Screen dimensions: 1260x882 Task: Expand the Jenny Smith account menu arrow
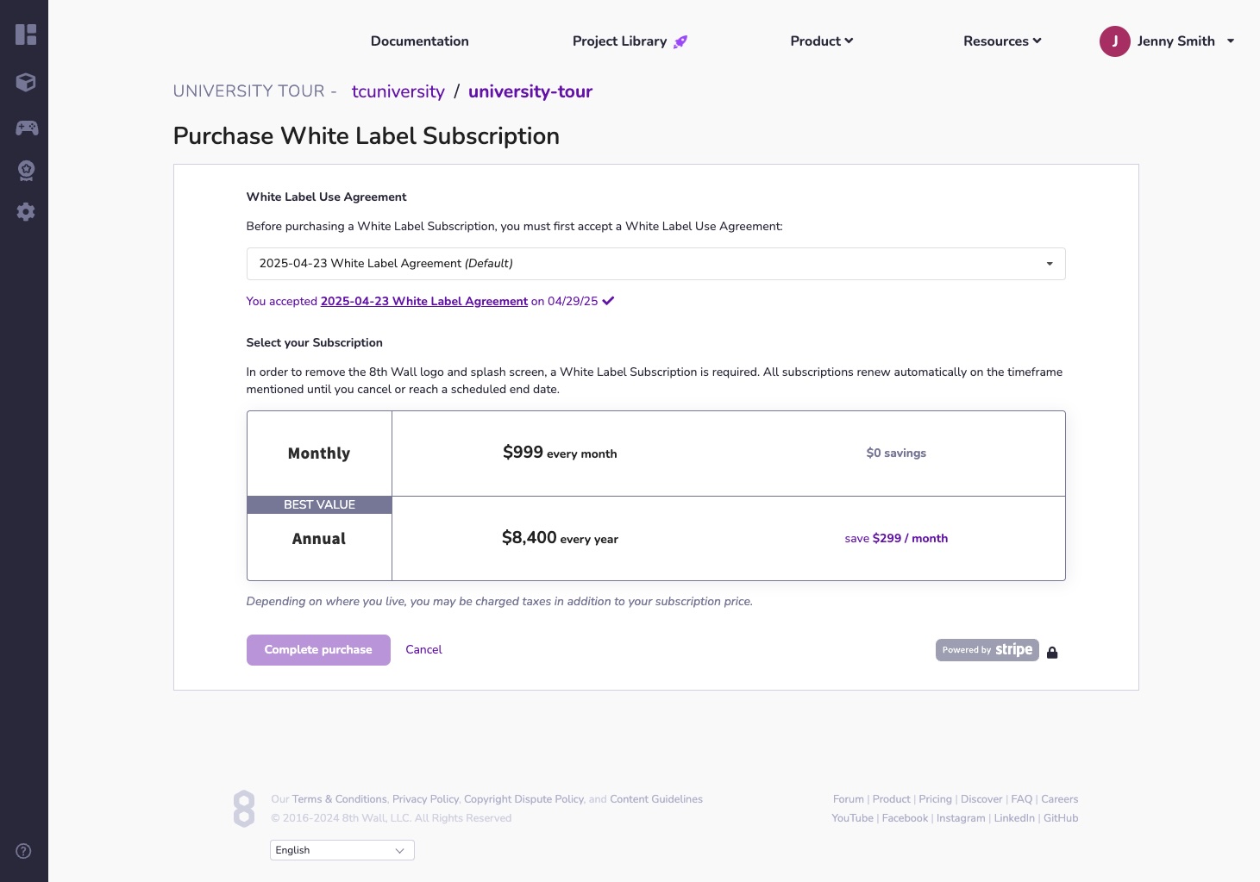pos(1231,41)
